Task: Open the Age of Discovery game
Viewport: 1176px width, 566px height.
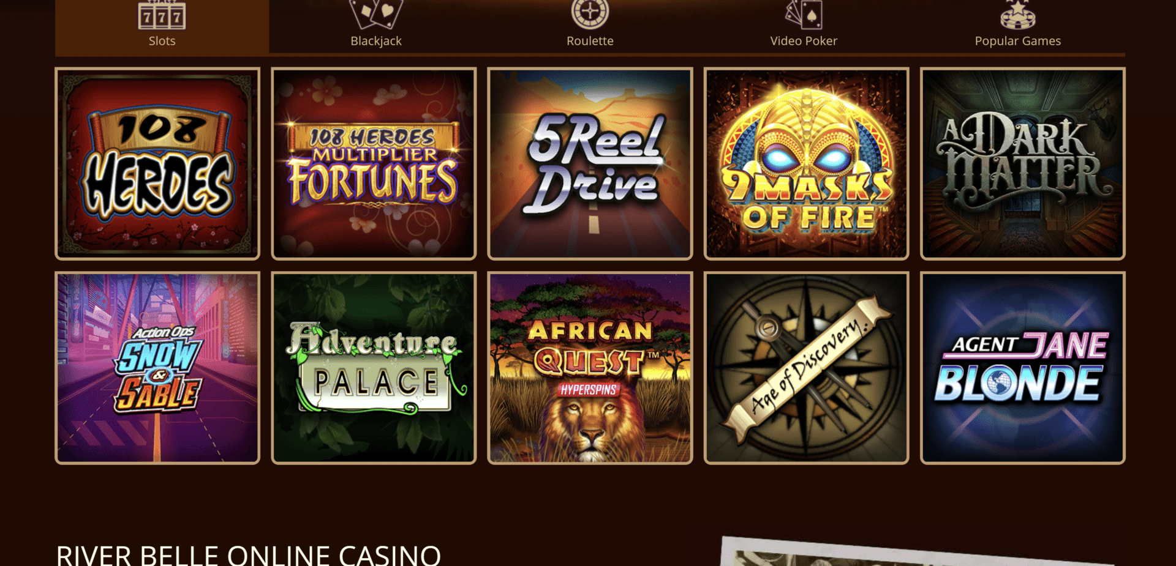Action: (x=806, y=368)
